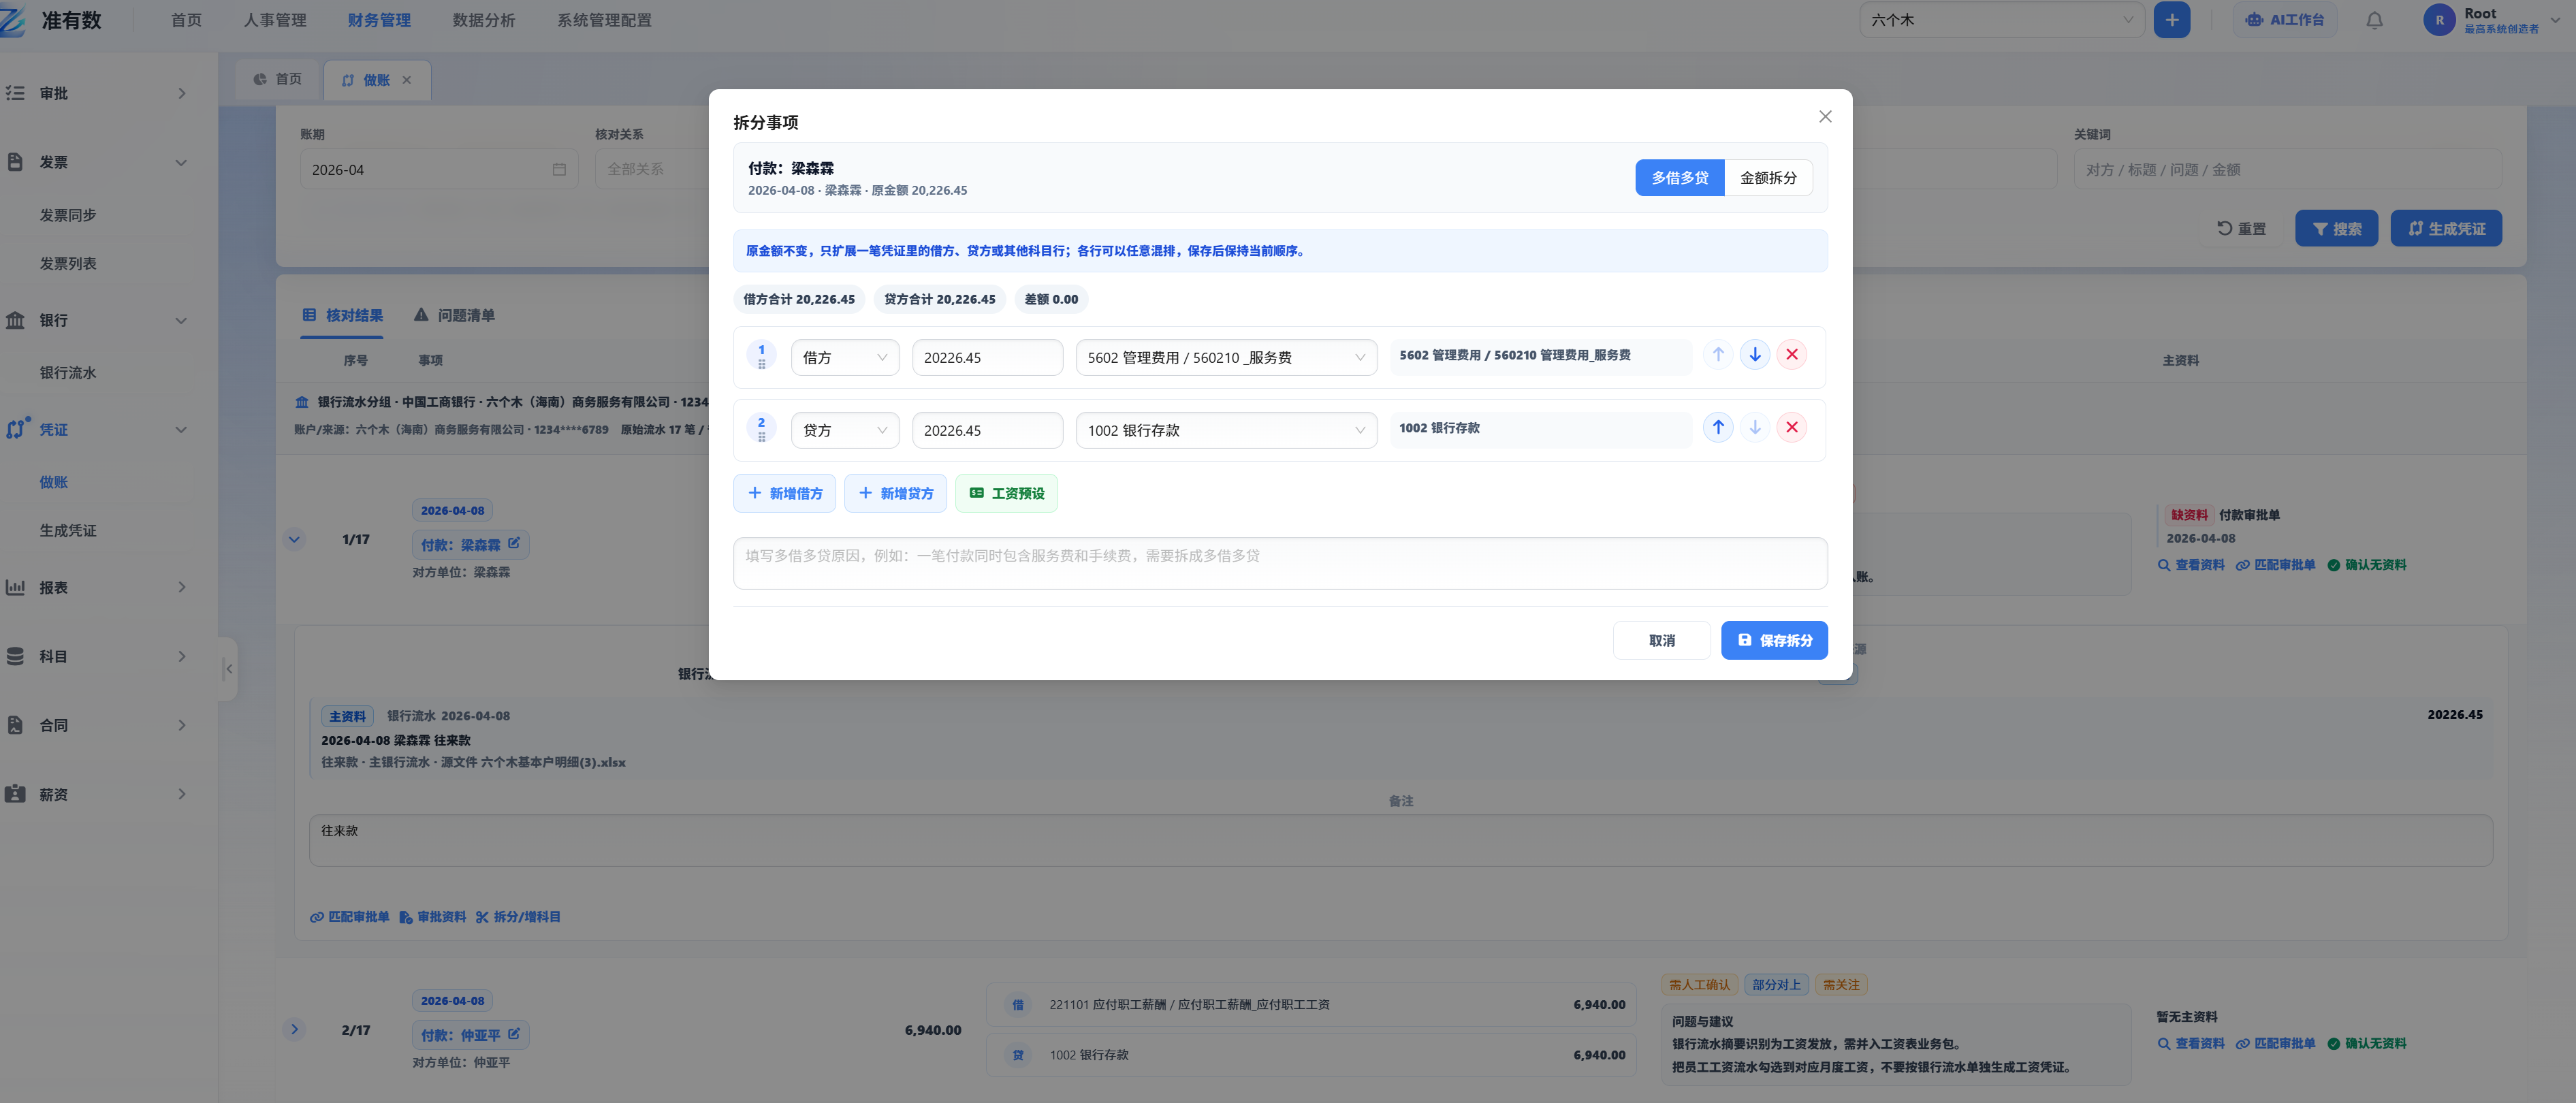Open the 人事管理 top menu
Screen dimensions: 2576x1103
275,20
